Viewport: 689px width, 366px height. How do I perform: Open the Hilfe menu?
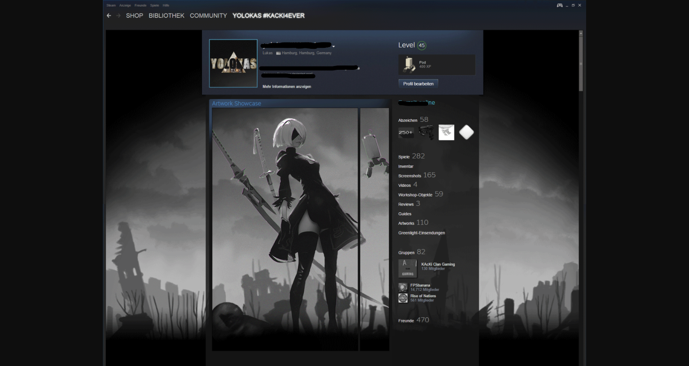166,5
